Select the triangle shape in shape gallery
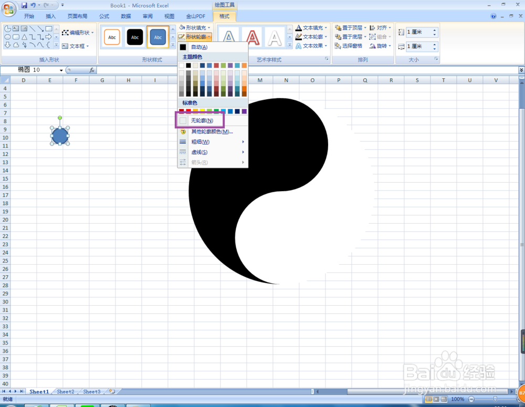 point(24,37)
